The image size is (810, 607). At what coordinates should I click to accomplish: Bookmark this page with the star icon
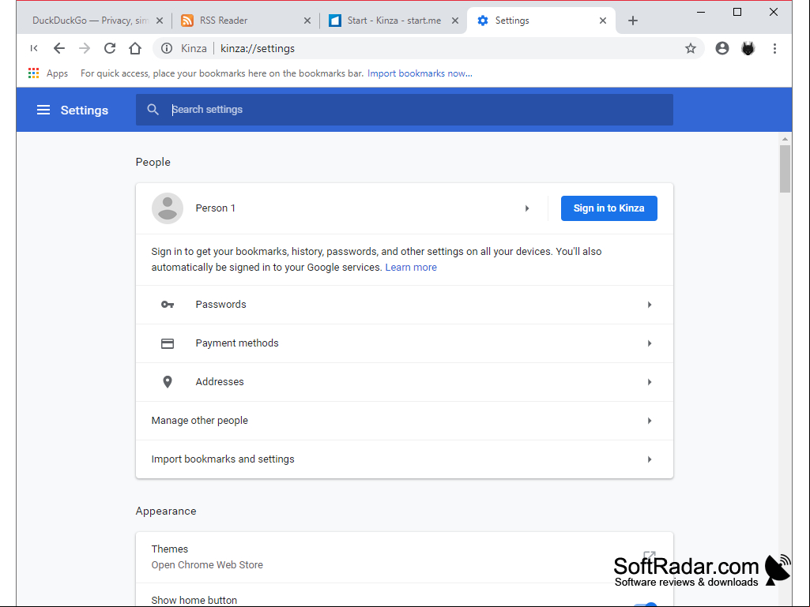[x=690, y=48]
